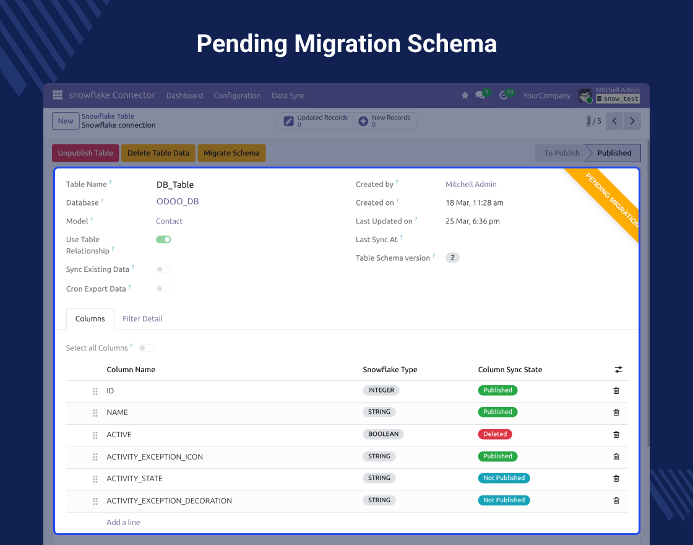This screenshot has height=545, width=693.
Task: Click Unpublish Table button
Action: tap(85, 153)
